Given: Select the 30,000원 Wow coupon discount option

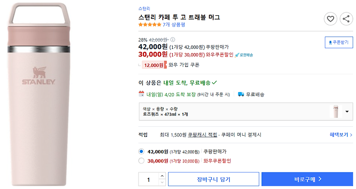Looking at the screenshot, I should 141,161.
